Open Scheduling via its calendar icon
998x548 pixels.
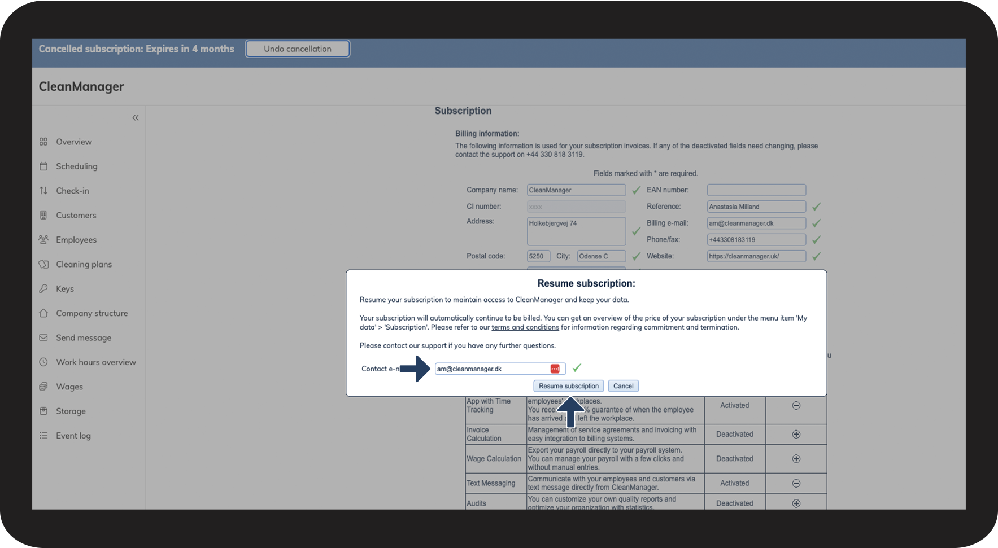[43, 166]
